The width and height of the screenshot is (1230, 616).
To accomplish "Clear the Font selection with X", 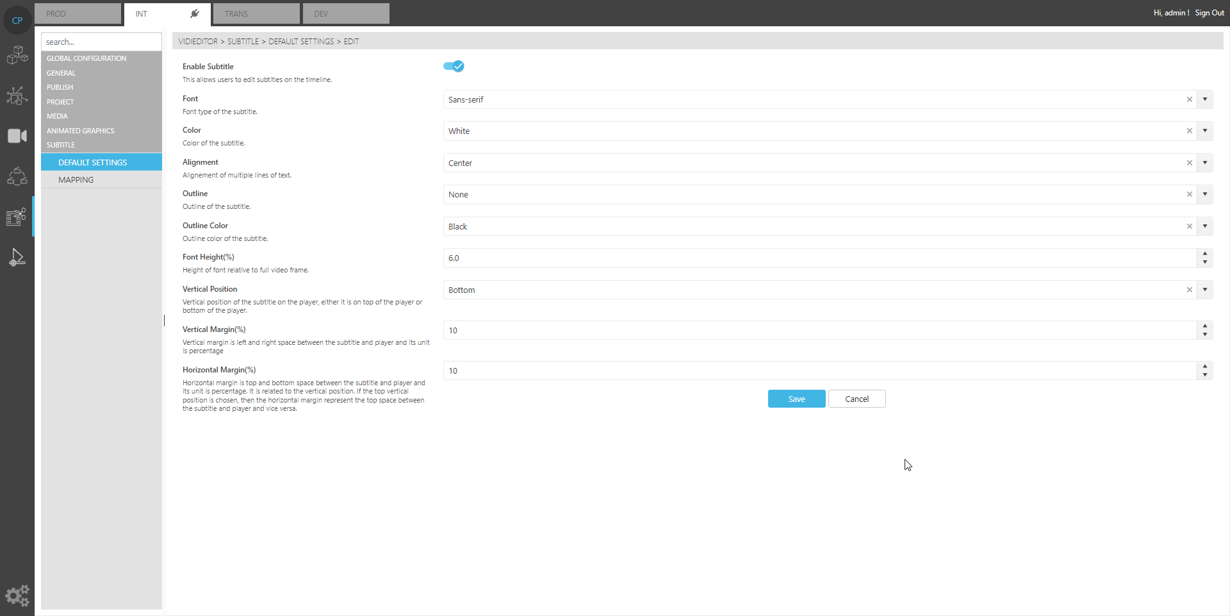I will (1189, 99).
